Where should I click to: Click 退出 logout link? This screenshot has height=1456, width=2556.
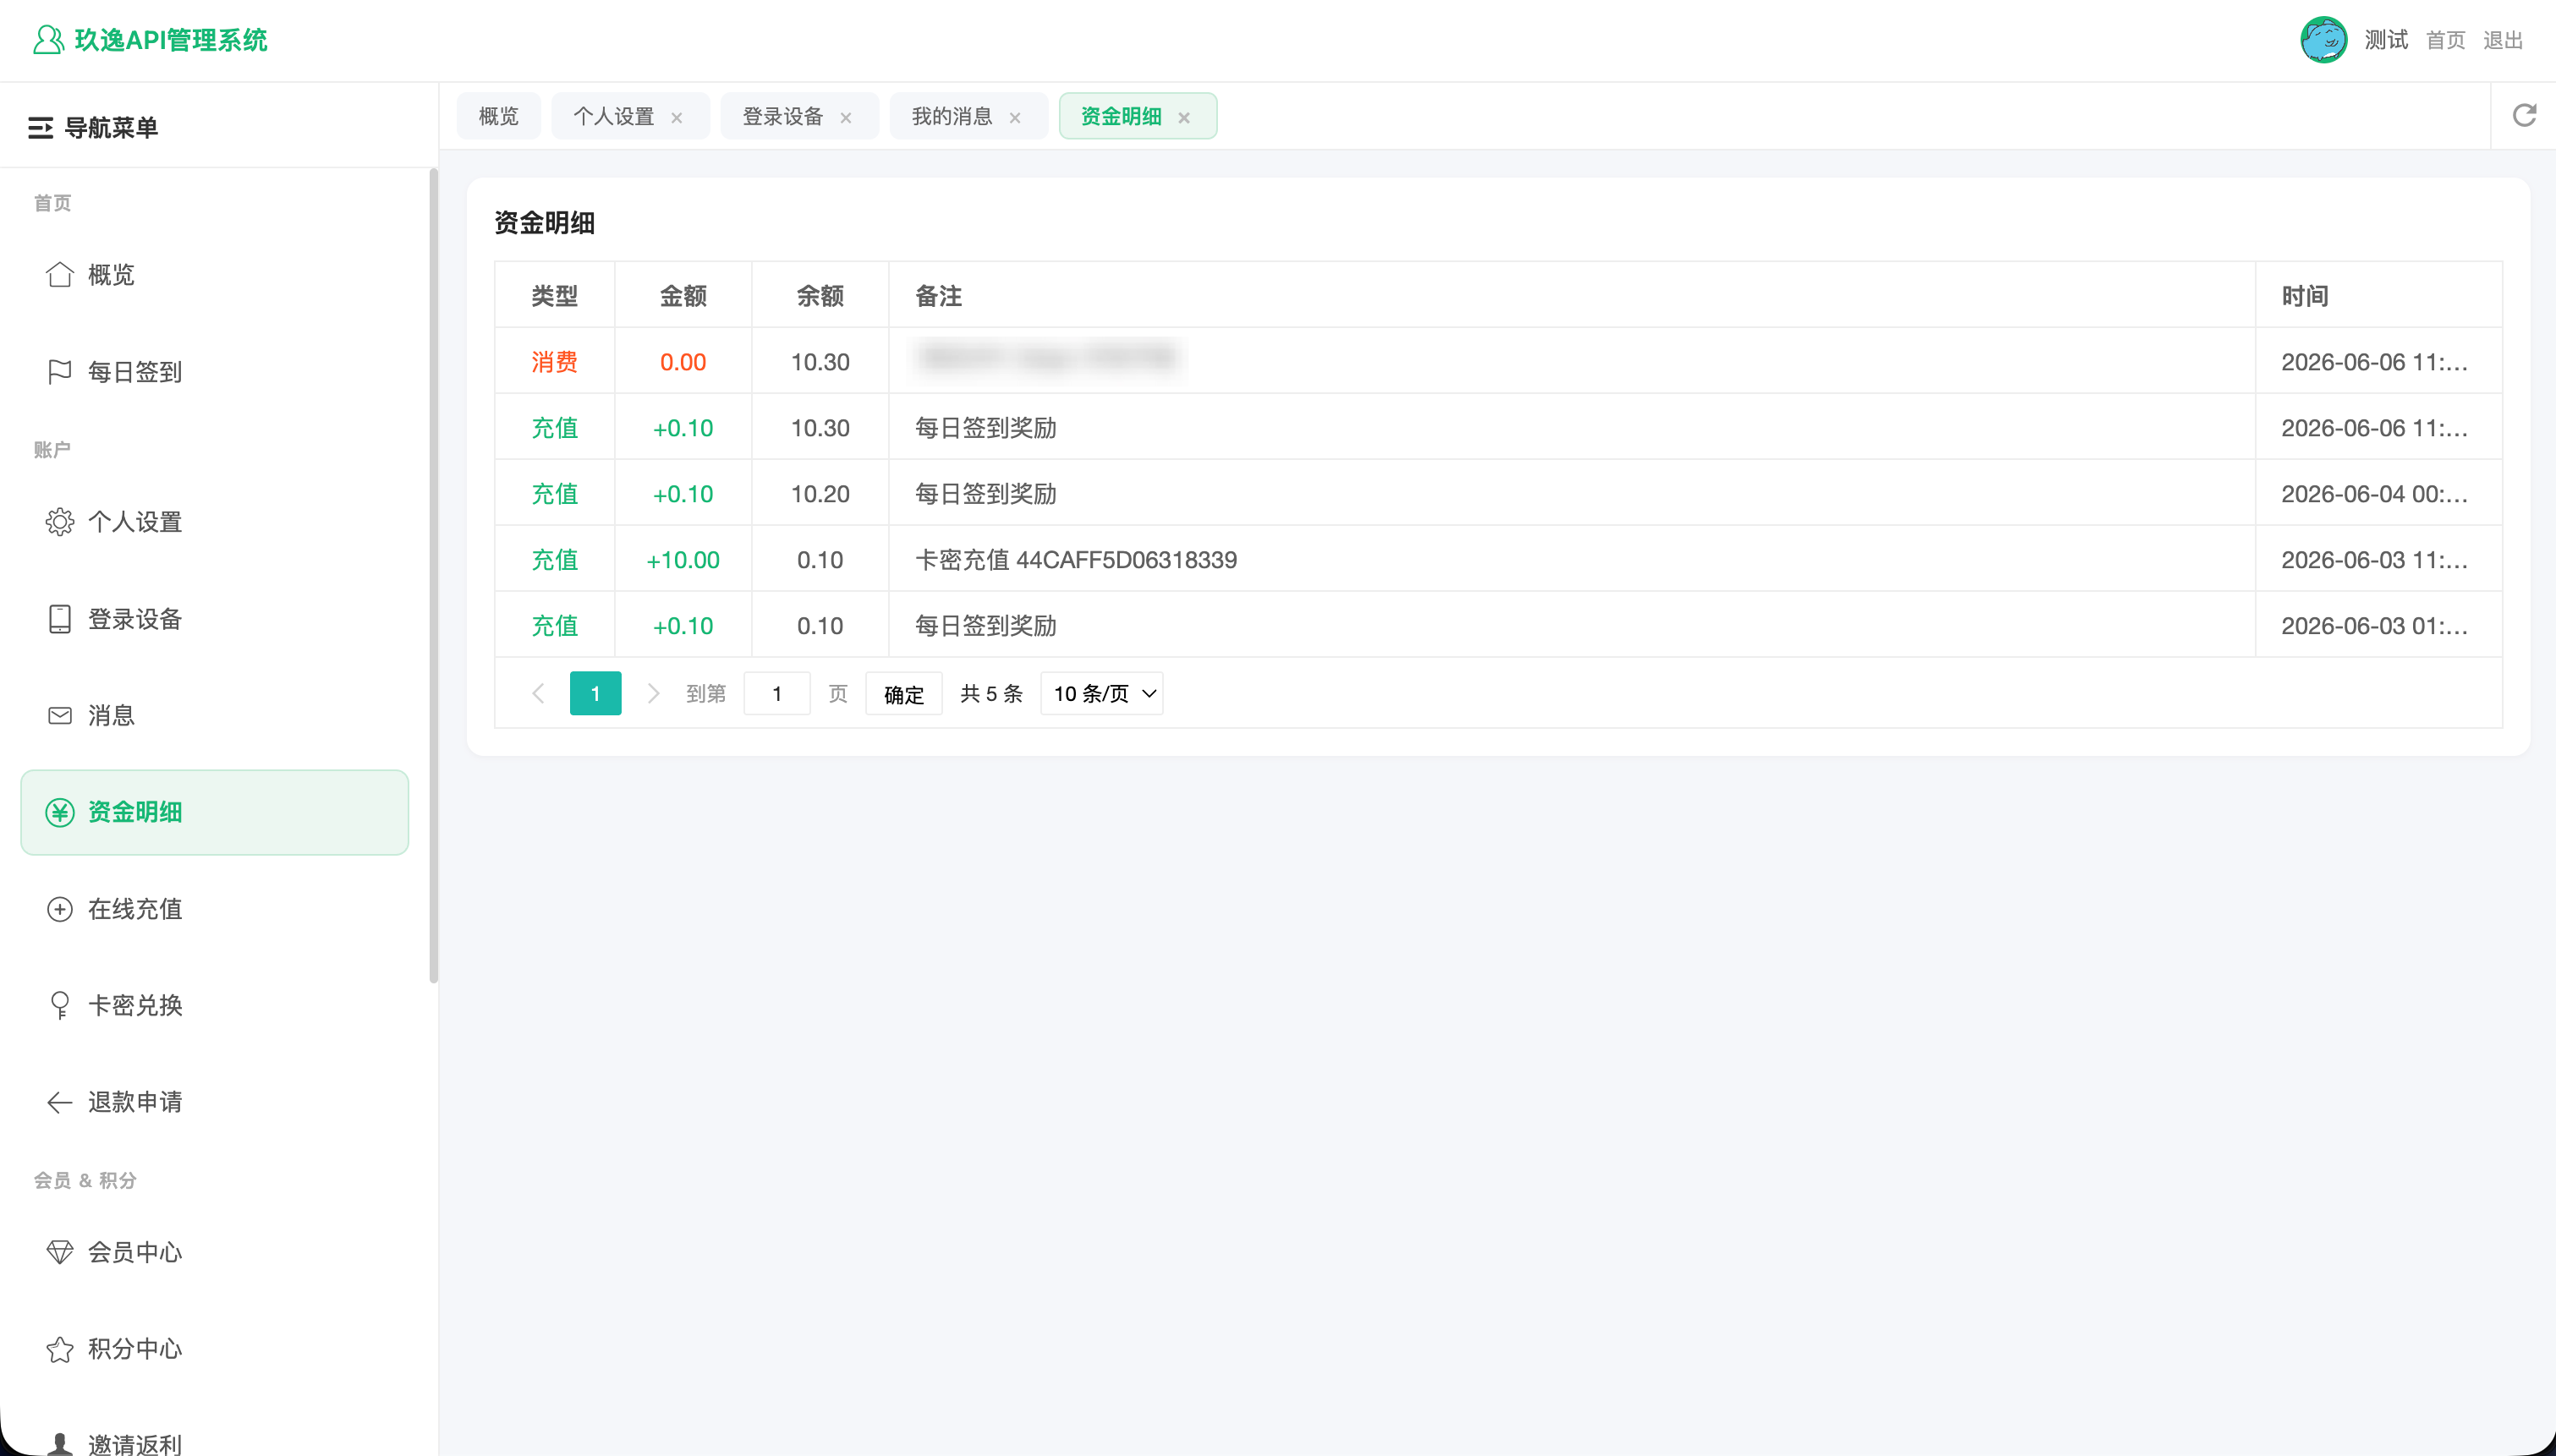coord(2504,40)
